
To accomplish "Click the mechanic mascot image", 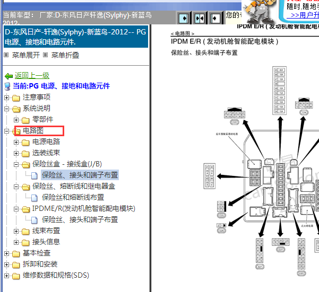I will tap(259, 12).
